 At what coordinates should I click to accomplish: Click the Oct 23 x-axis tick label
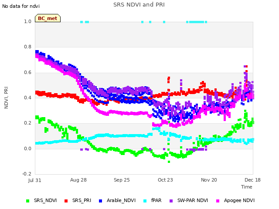(x=165, y=180)
